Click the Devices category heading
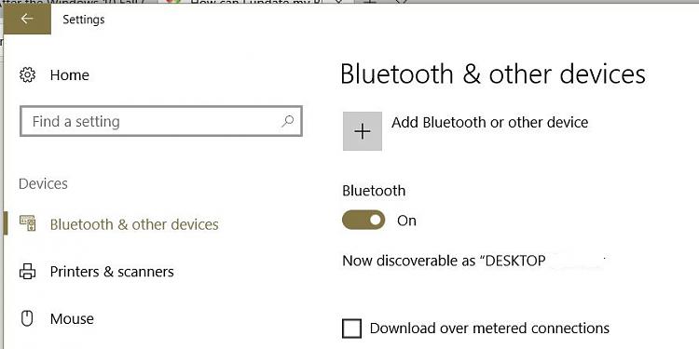Image resolution: width=699 pixels, height=349 pixels. [43, 184]
